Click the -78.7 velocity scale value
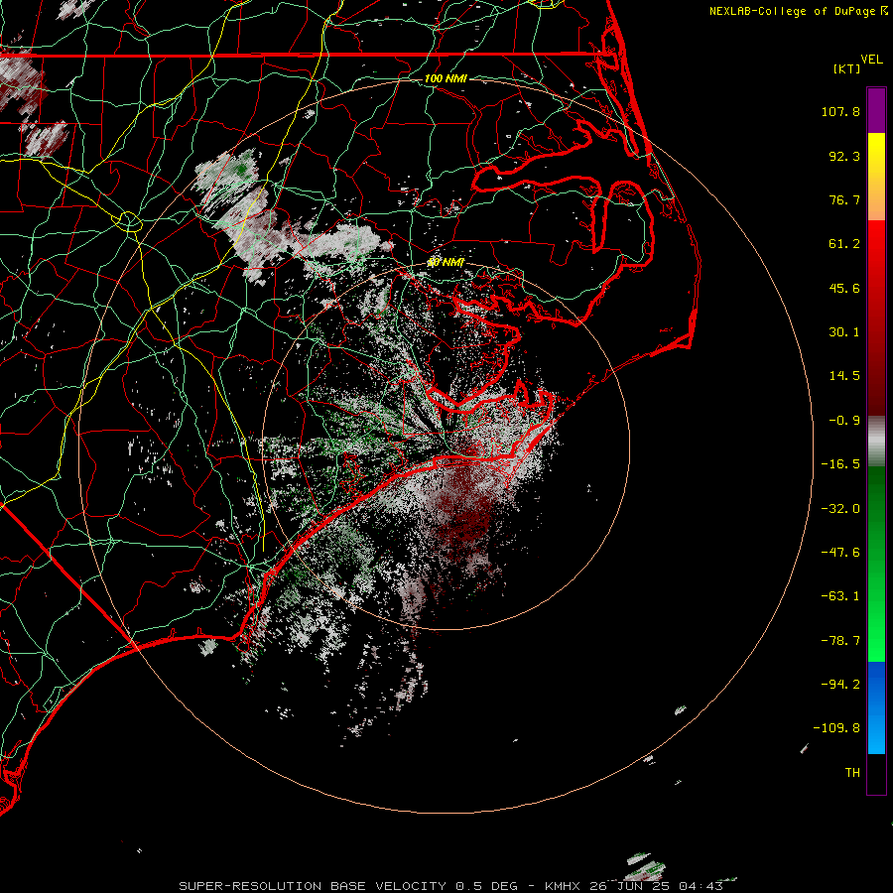Viewport: 893px width, 893px height. 840,641
